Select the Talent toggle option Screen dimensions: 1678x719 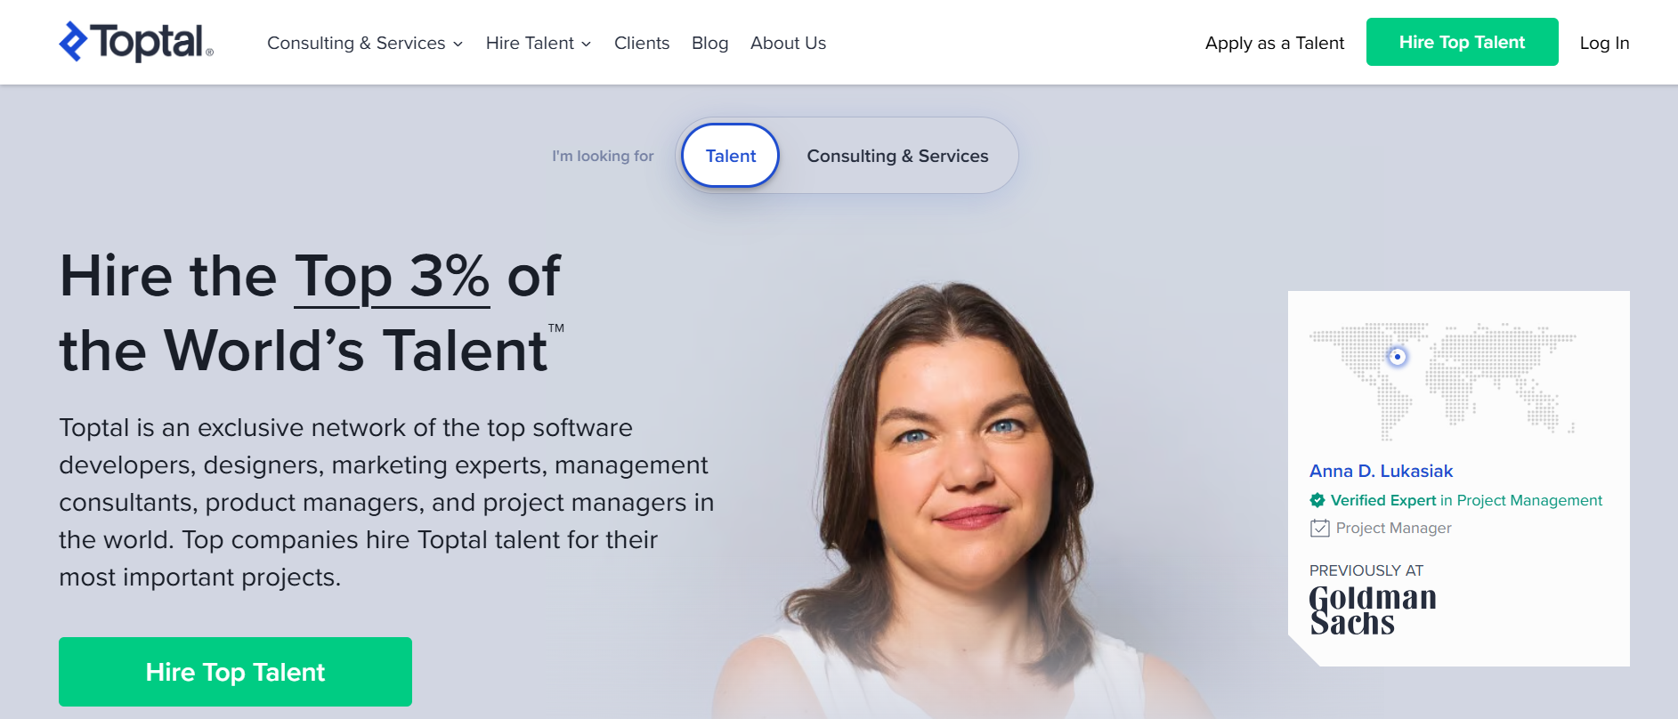(731, 156)
